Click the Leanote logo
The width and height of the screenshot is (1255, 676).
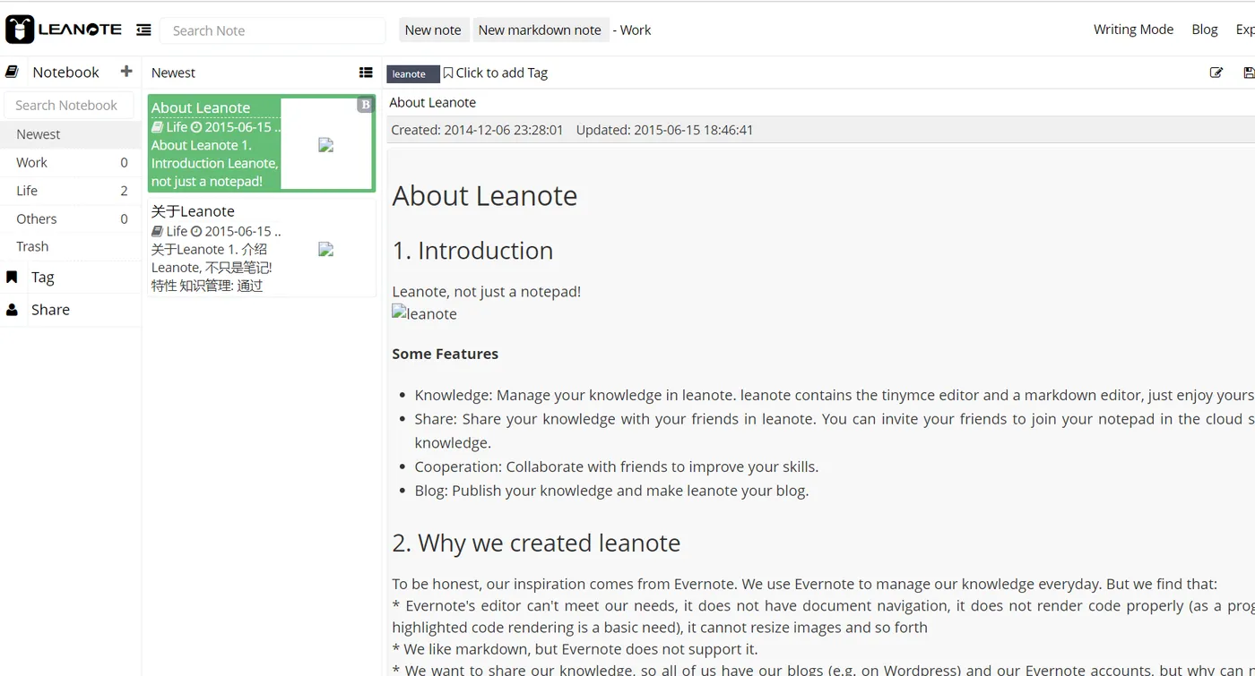(x=63, y=30)
